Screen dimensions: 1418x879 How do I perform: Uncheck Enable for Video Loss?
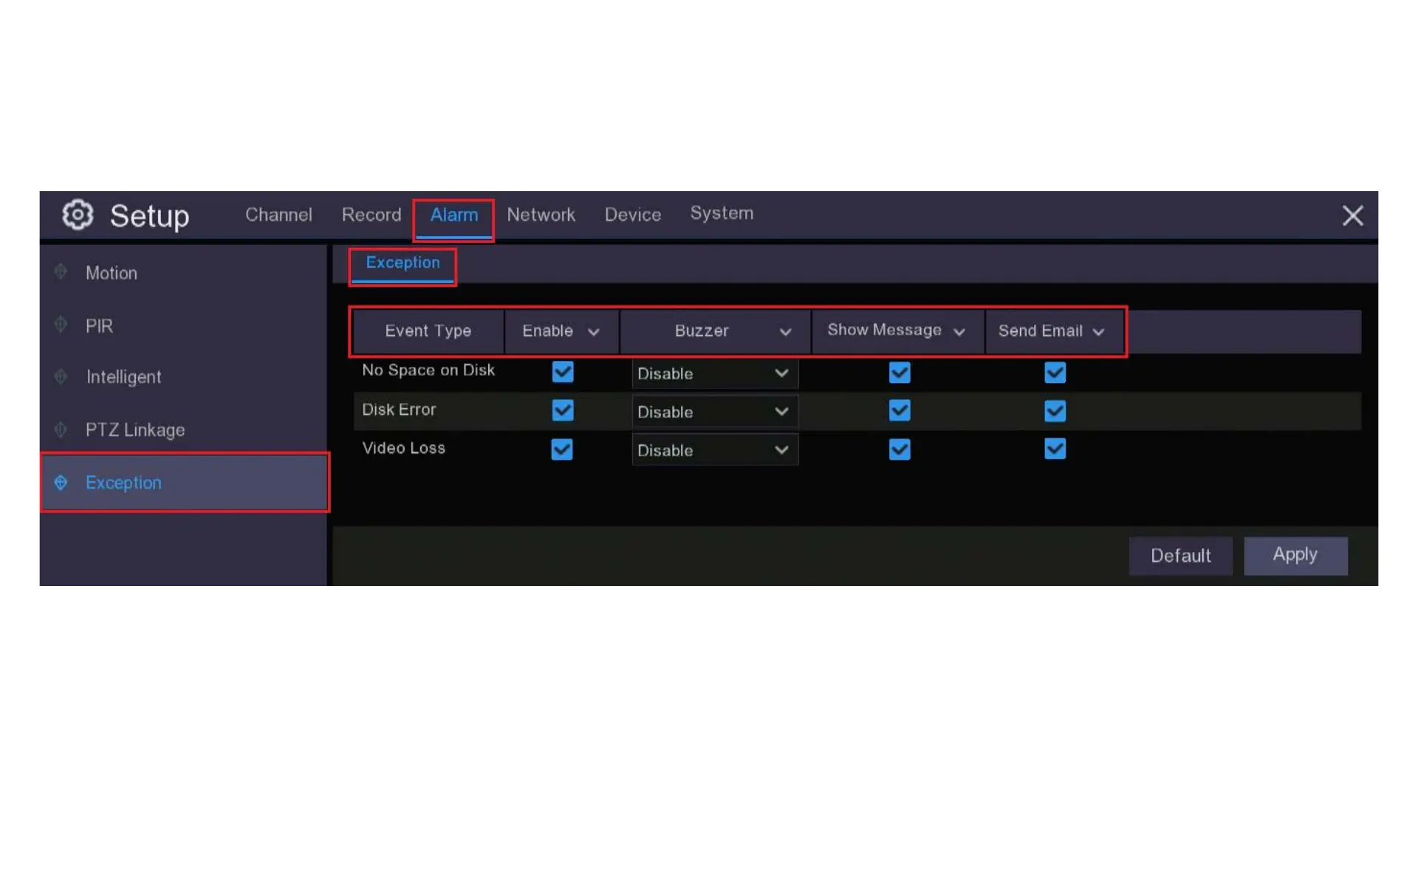[562, 449]
